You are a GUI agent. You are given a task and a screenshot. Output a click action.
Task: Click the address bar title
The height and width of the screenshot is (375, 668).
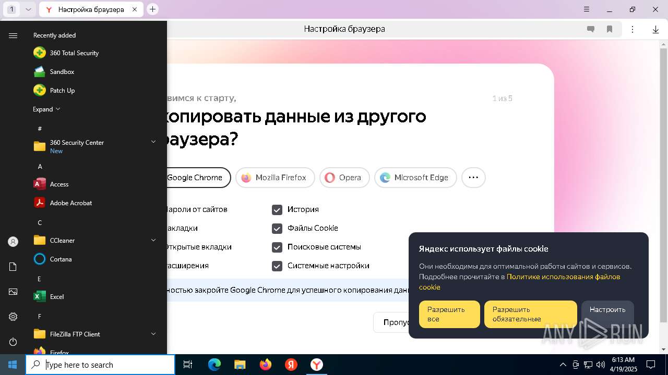pos(344,29)
